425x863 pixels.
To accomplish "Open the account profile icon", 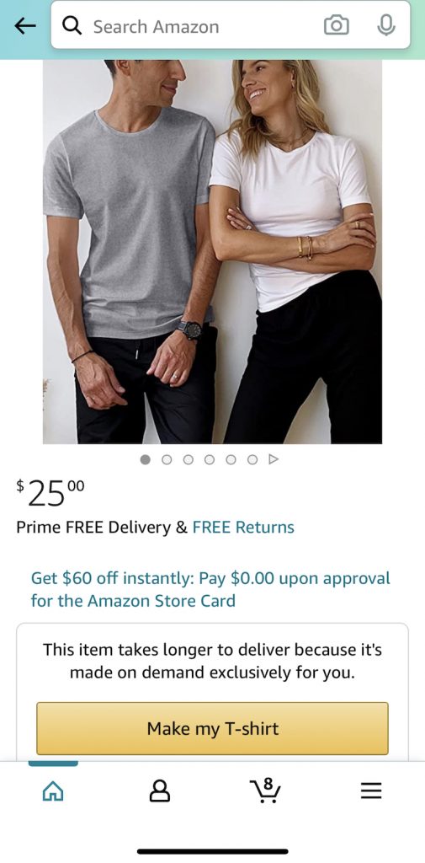I will click(x=159, y=791).
